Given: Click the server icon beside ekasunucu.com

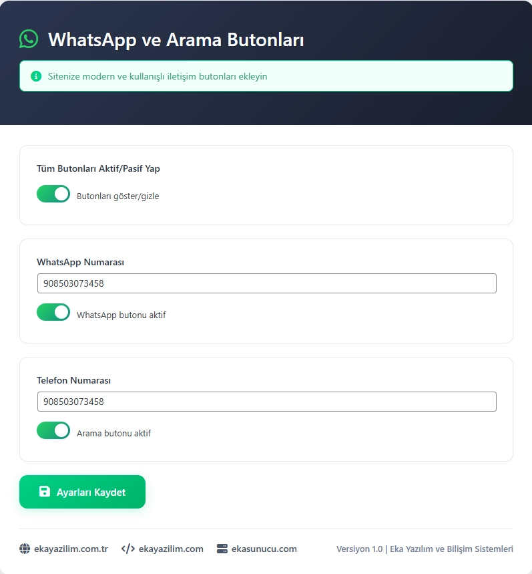Looking at the screenshot, I should [x=222, y=549].
